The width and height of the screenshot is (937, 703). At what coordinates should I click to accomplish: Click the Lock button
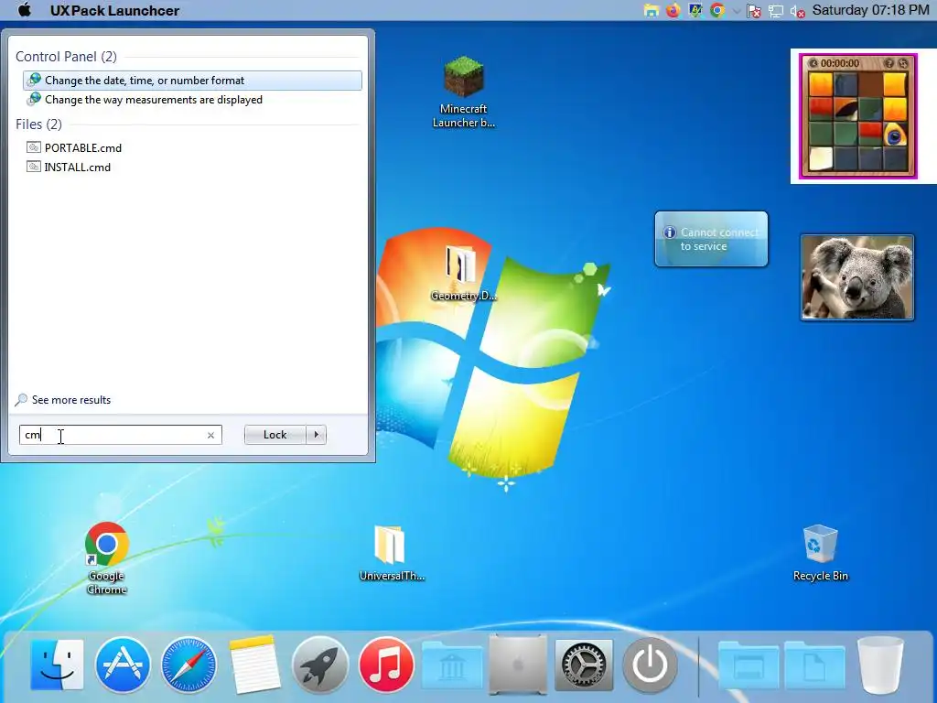tap(275, 435)
